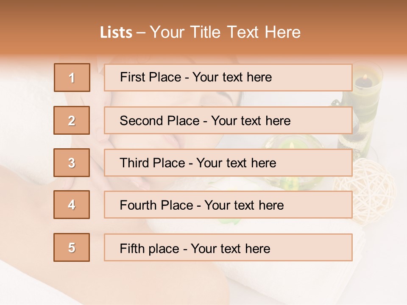Select the Second Place text box

(228, 120)
